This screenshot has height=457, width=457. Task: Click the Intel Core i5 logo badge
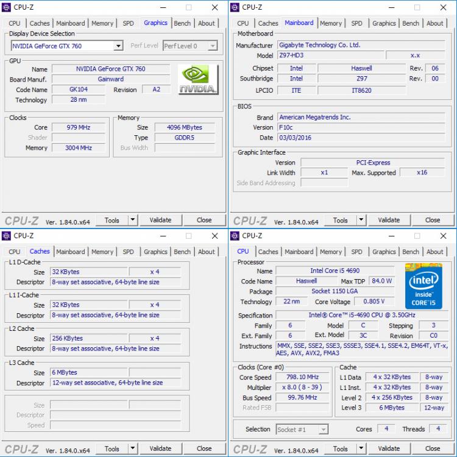pos(423,286)
